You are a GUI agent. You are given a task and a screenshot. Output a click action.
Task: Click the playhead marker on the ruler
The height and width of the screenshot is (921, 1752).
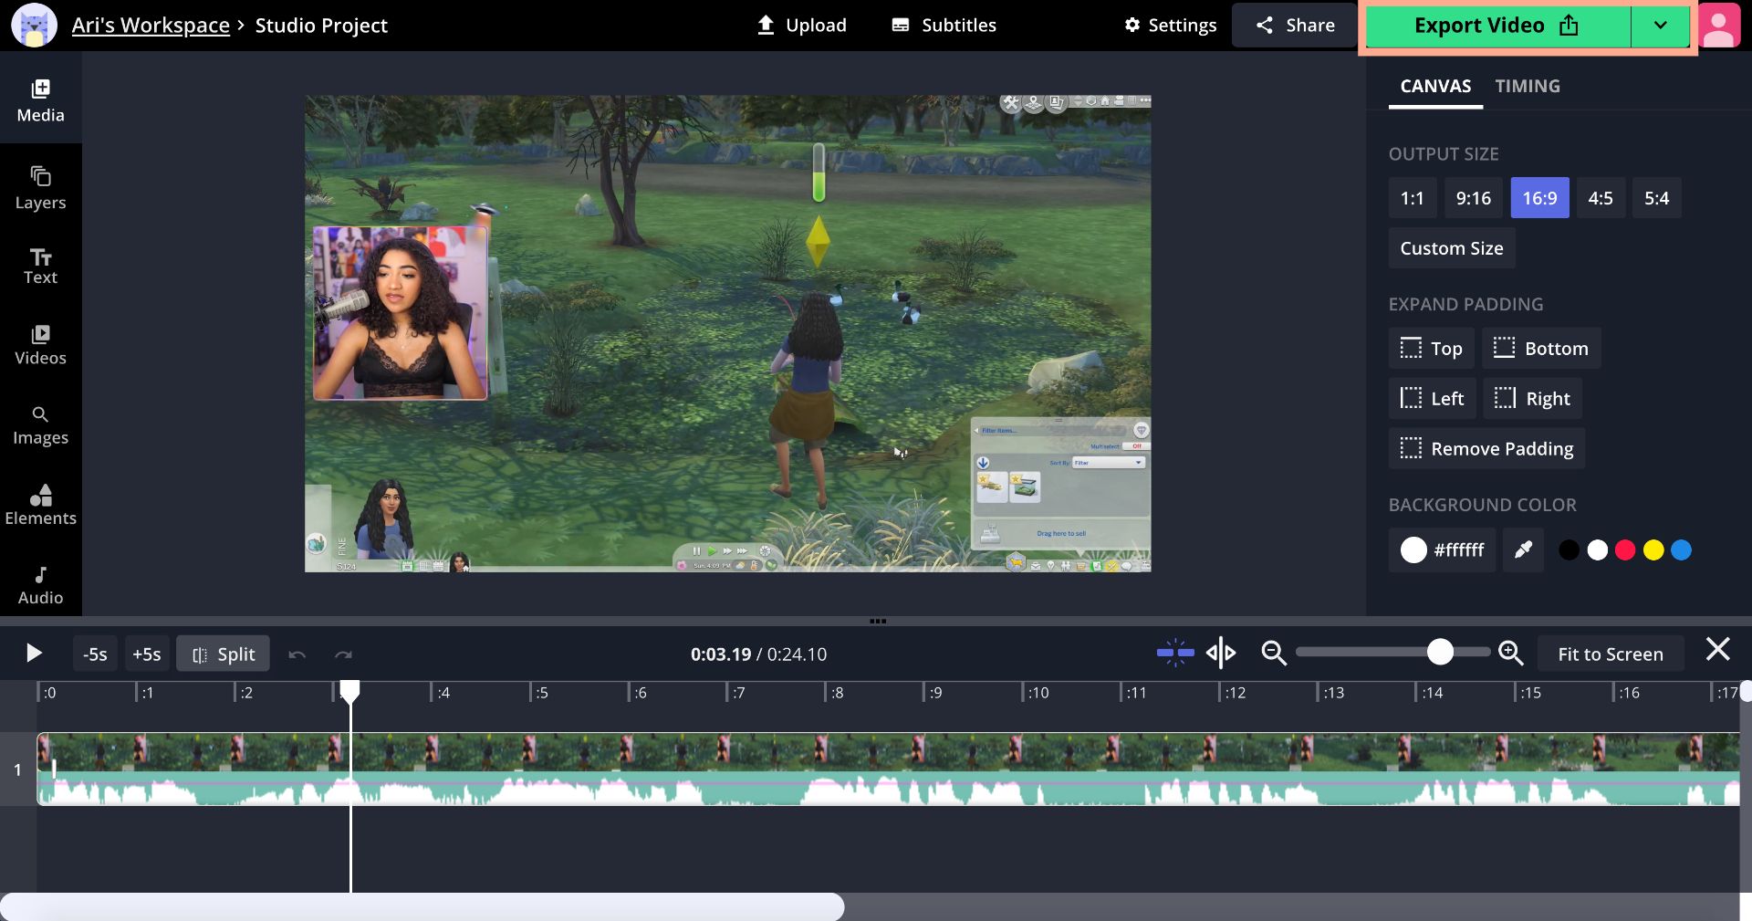point(349,691)
